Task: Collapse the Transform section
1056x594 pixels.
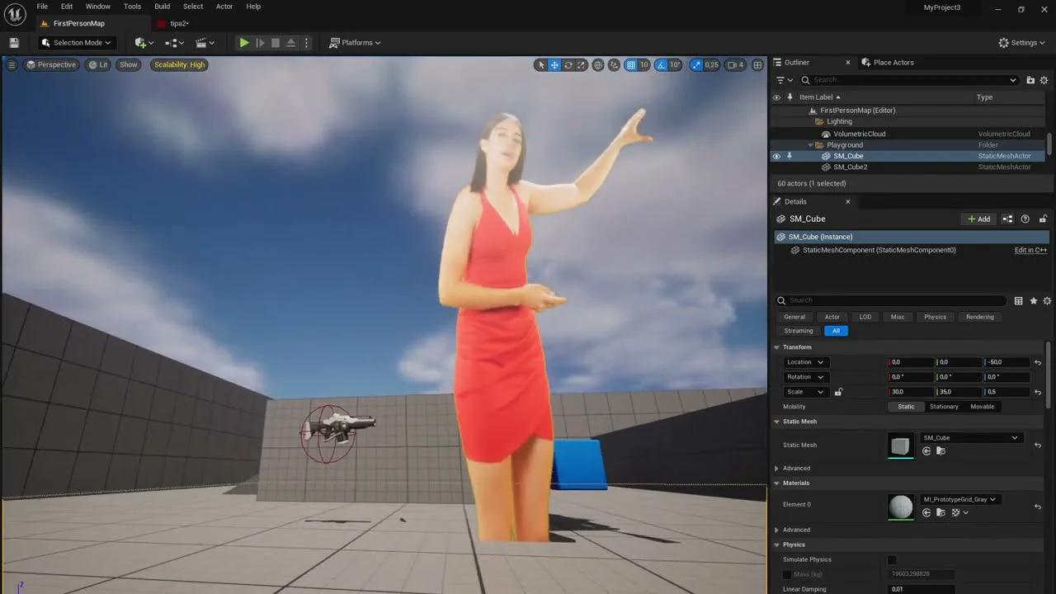Action: coord(776,347)
